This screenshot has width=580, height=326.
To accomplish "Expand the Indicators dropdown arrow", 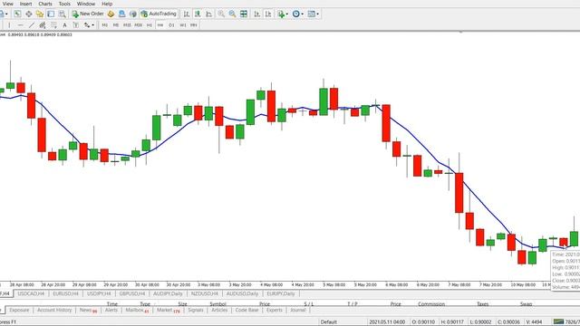I will point(287,14).
